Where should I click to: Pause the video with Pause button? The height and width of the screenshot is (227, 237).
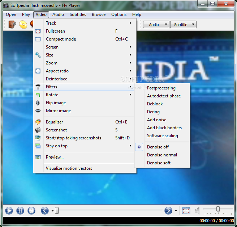[x=20, y=210]
